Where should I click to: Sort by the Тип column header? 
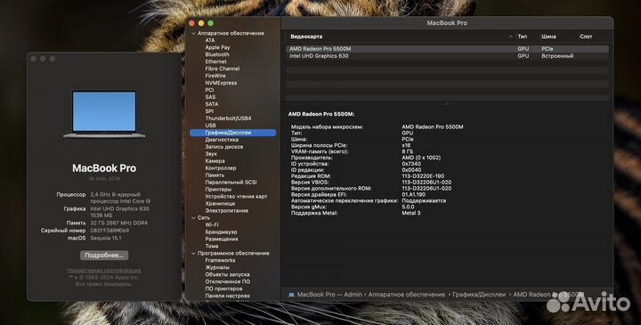point(522,37)
